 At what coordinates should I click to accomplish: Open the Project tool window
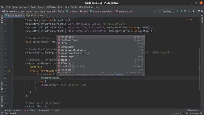pos(2,19)
